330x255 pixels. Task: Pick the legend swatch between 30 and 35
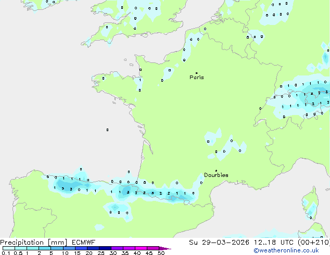point(117,248)
